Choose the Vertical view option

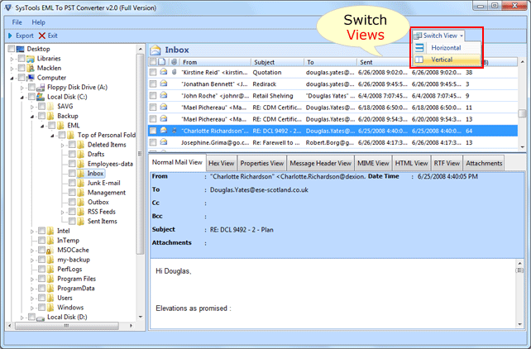(x=446, y=60)
